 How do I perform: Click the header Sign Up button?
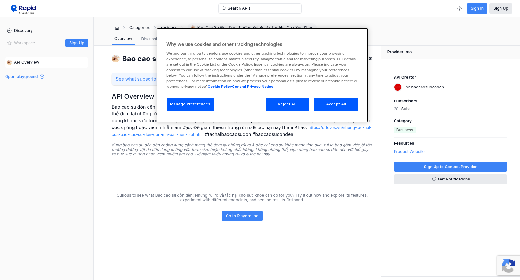[501, 8]
